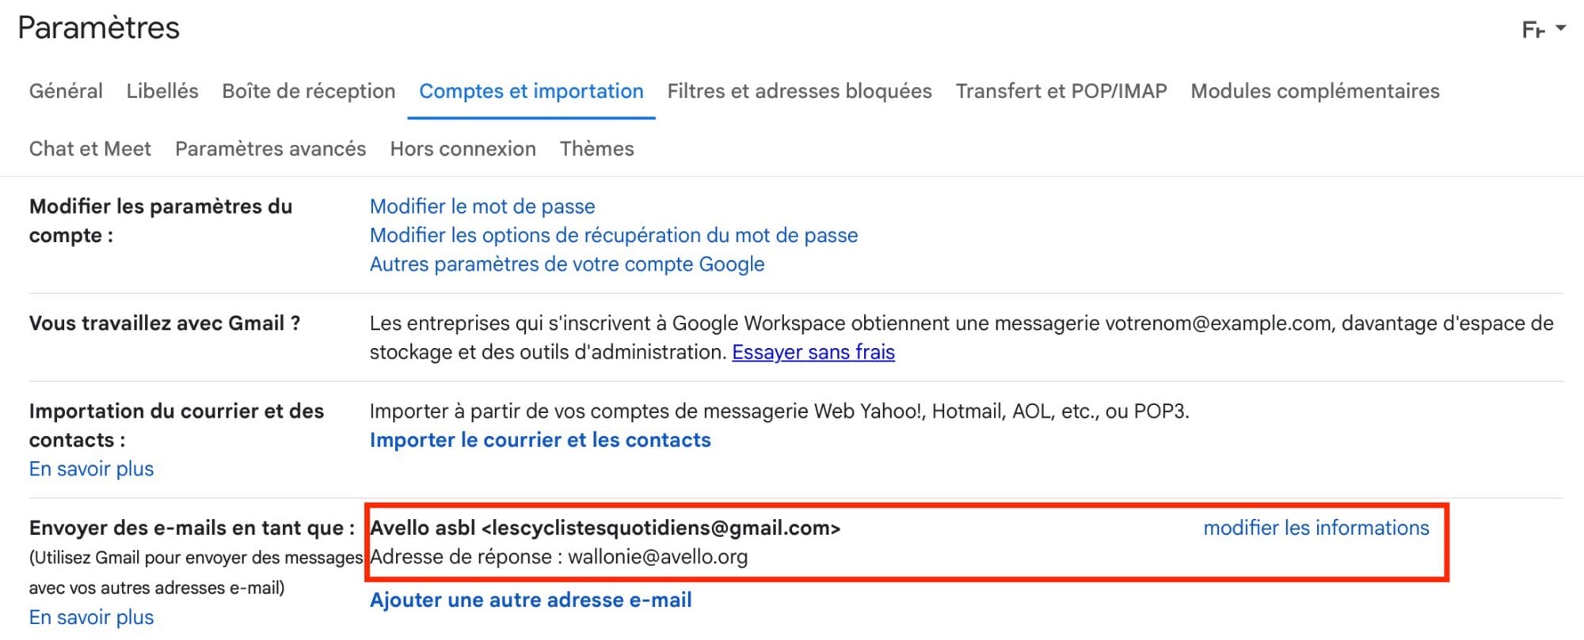The image size is (1584, 640).
Task: Open the Paramètres avancés tab
Action: [270, 149]
